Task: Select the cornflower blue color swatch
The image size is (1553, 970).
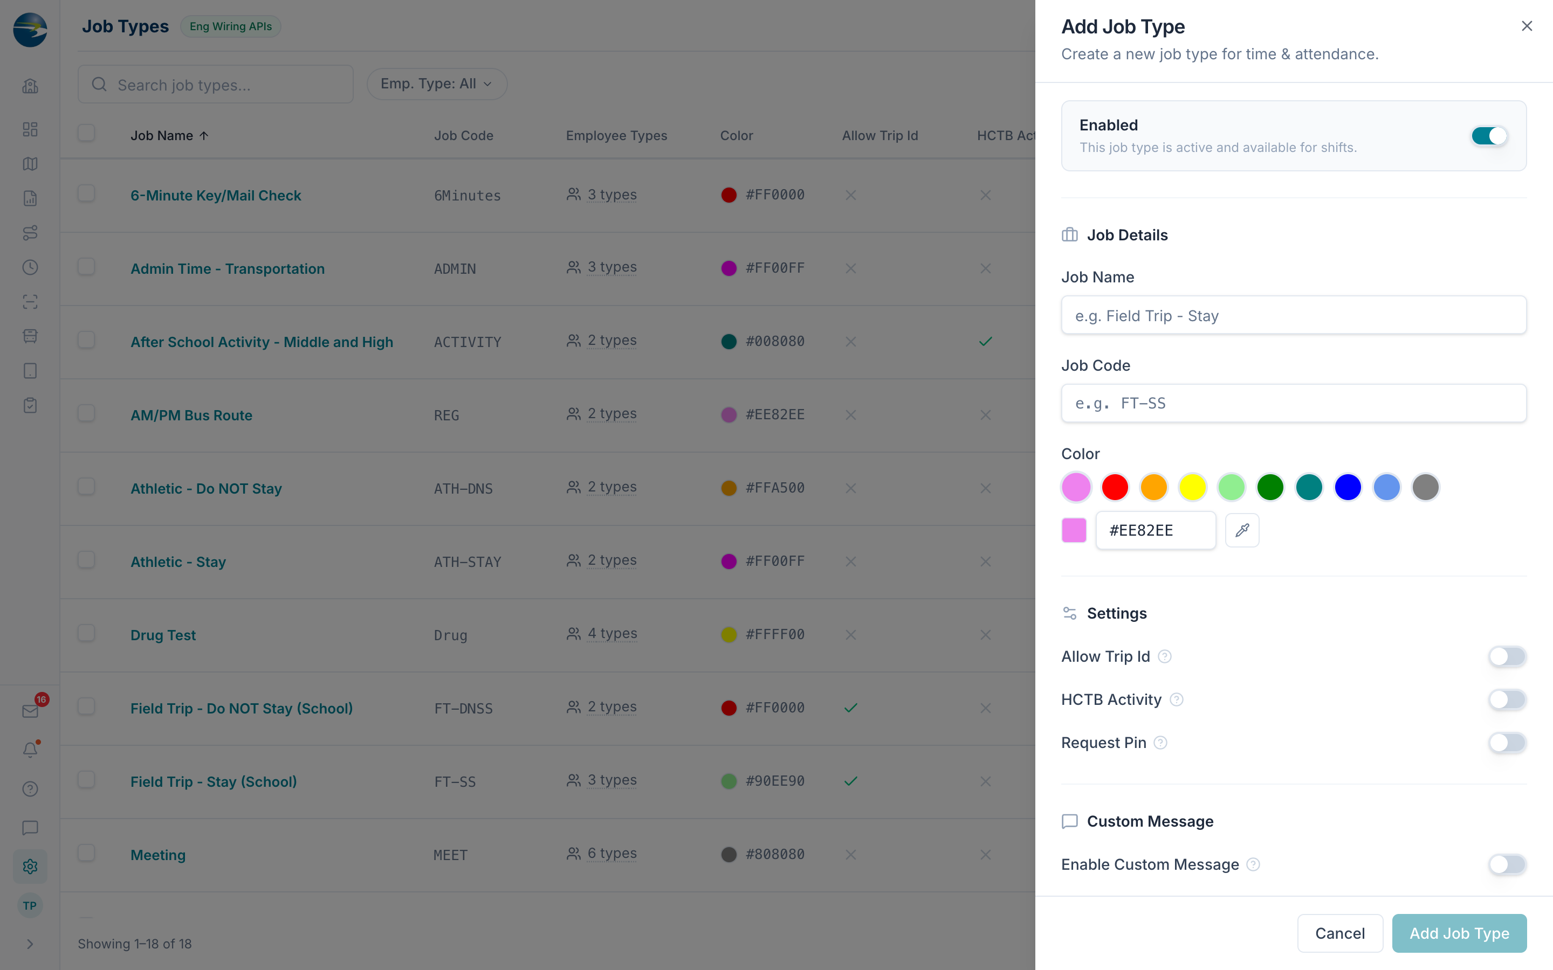Action: click(1387, 487)
